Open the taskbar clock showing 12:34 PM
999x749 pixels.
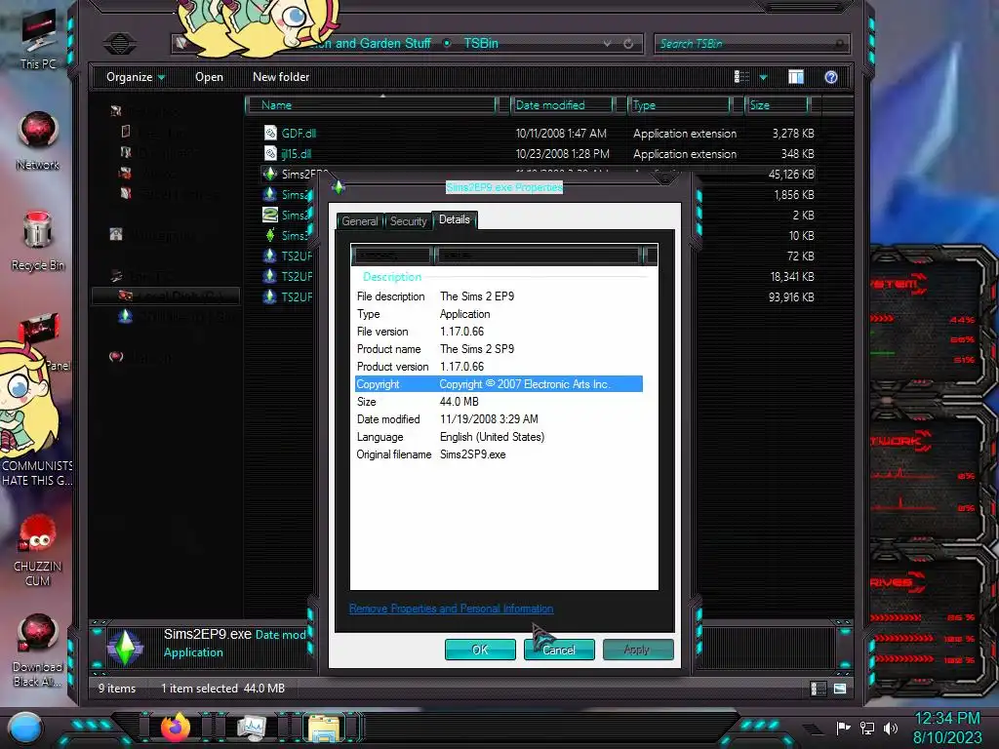tap(947, 728)
